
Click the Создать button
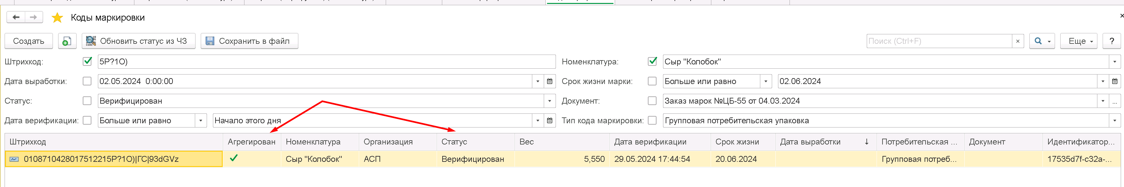(x=29, y=41)
